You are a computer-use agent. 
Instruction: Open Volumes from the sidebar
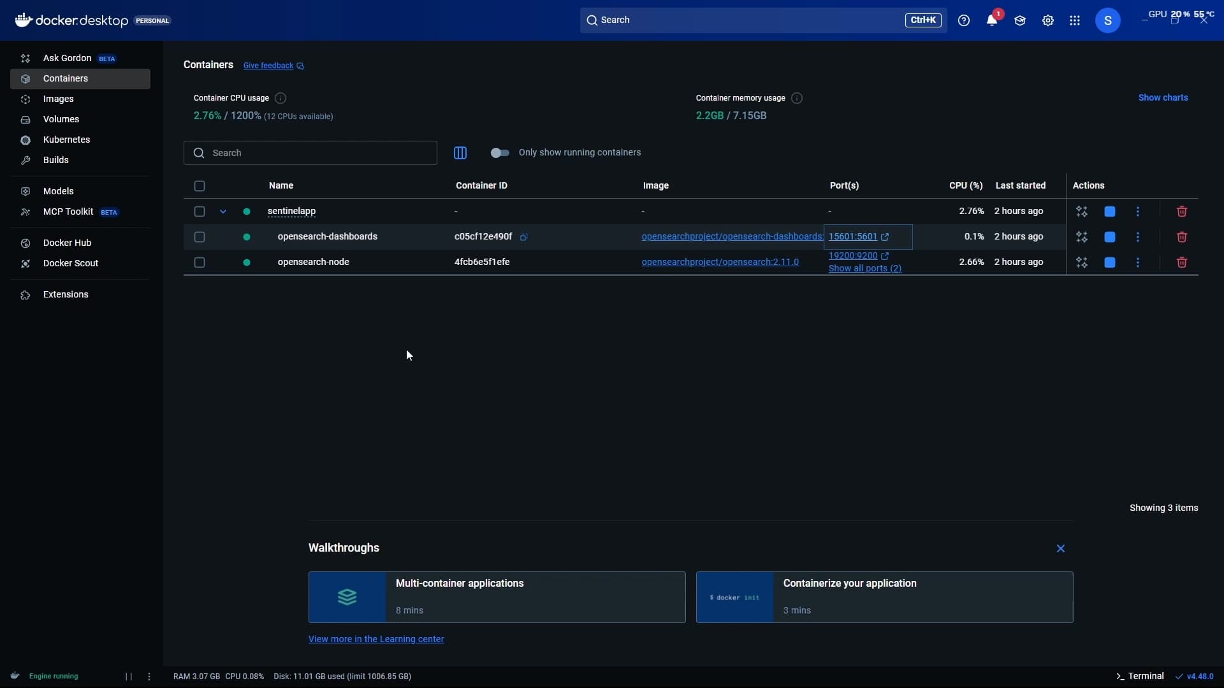pyautogui.click(x=61, y=119)
